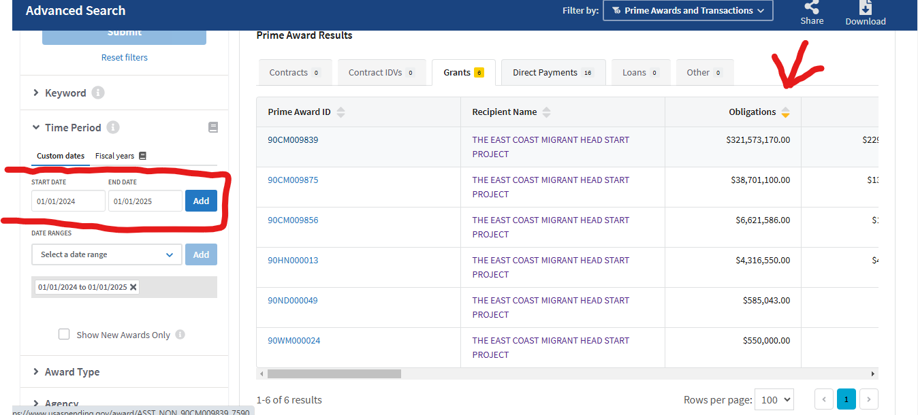918x415 pixels.
Task: Click the 1-6 of 6 results text
Action: pyautogui.click(x=289, y=400)
